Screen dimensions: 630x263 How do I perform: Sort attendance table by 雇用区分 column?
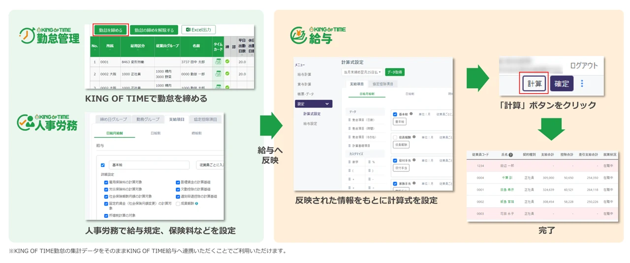click(x=137, y=46)
